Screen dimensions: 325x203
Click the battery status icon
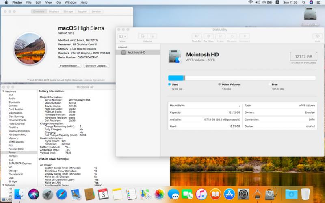[267, 2]
